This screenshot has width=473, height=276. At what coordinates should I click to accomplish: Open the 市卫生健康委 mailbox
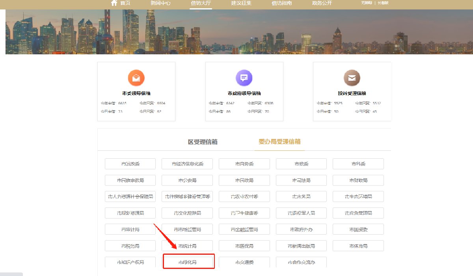[x=244, y=213]
